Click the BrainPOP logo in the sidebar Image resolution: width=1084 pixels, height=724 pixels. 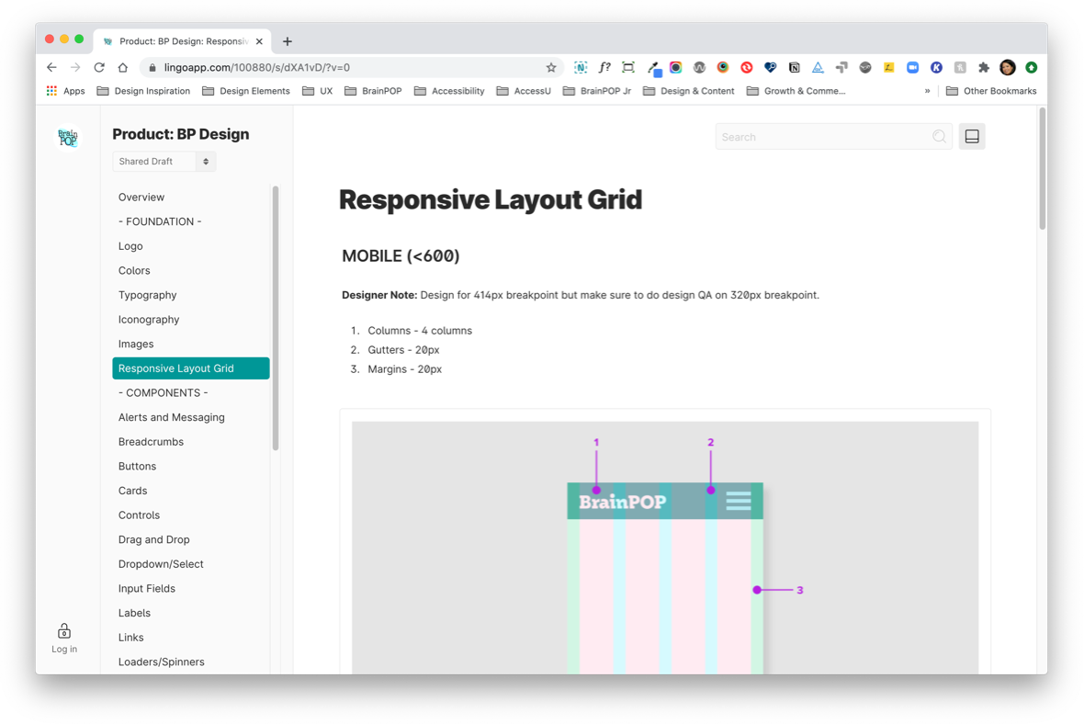[68, 137]
